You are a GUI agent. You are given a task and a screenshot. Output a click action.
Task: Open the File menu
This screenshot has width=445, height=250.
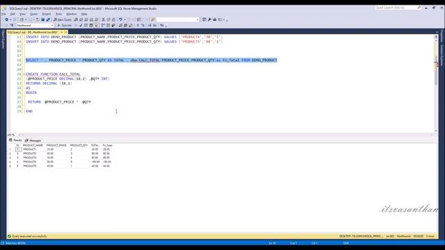(x=3, y=14)
